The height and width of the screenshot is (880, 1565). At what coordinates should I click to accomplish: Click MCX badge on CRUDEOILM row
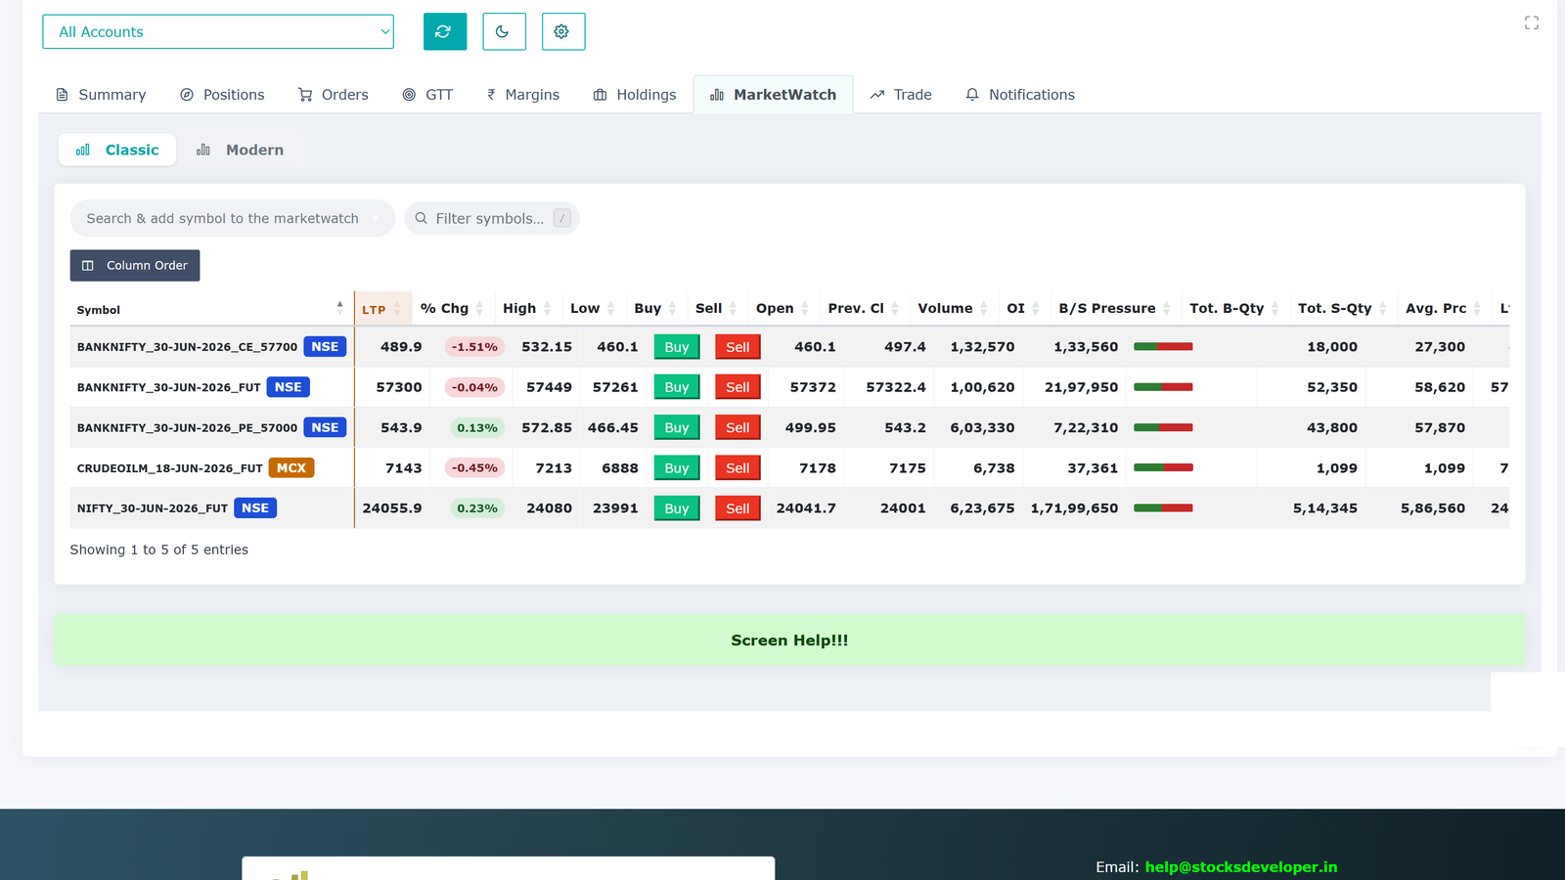tap(291, 467)
